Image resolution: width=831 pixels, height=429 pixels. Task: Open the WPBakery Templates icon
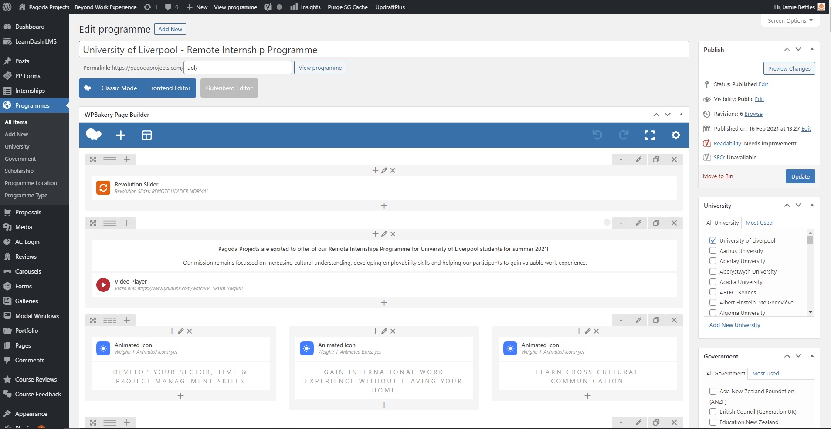click(x=147, y=135)
